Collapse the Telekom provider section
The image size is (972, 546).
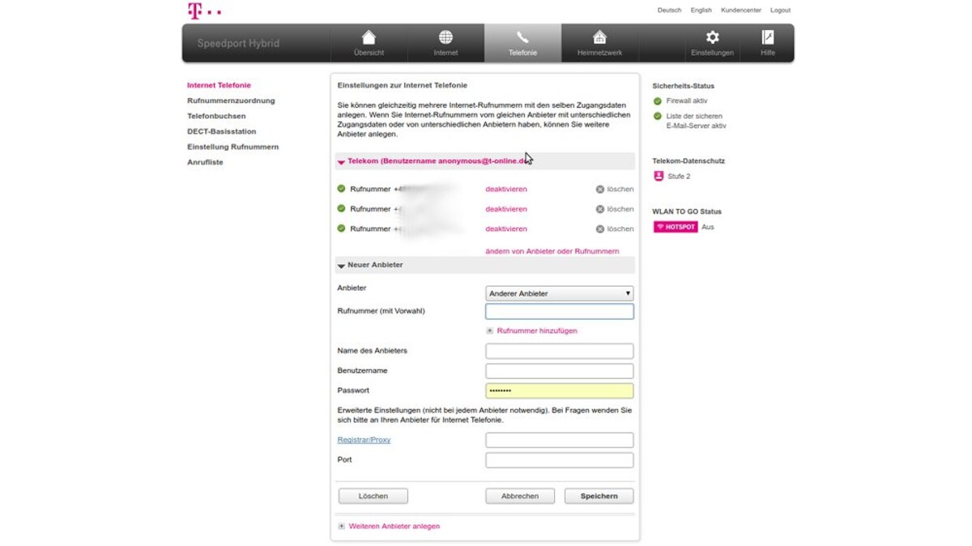[x=484, y=161]
